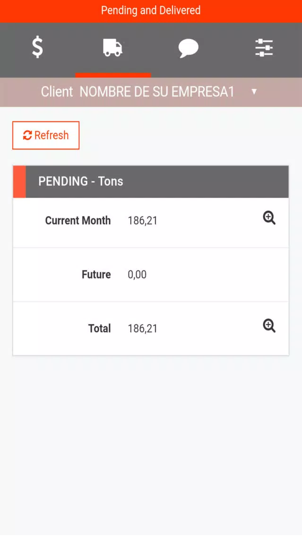The width and height of the screenshot is (302, 537).
Task: Click the Total value 186,21
Action: point(142,329)
